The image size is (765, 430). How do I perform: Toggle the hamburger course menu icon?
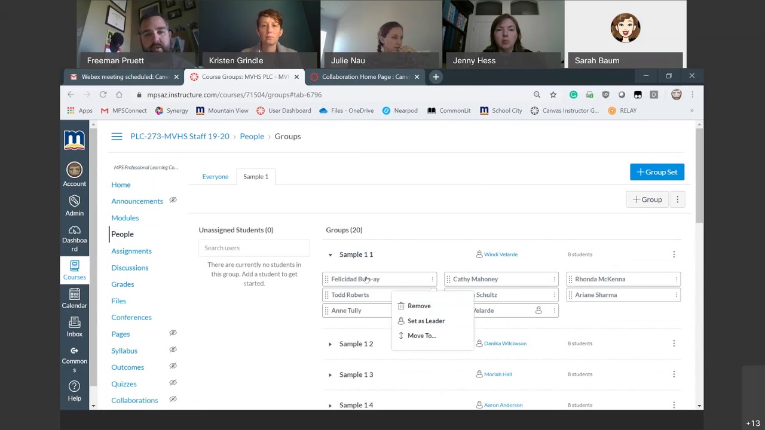click(x=117, y=137)
